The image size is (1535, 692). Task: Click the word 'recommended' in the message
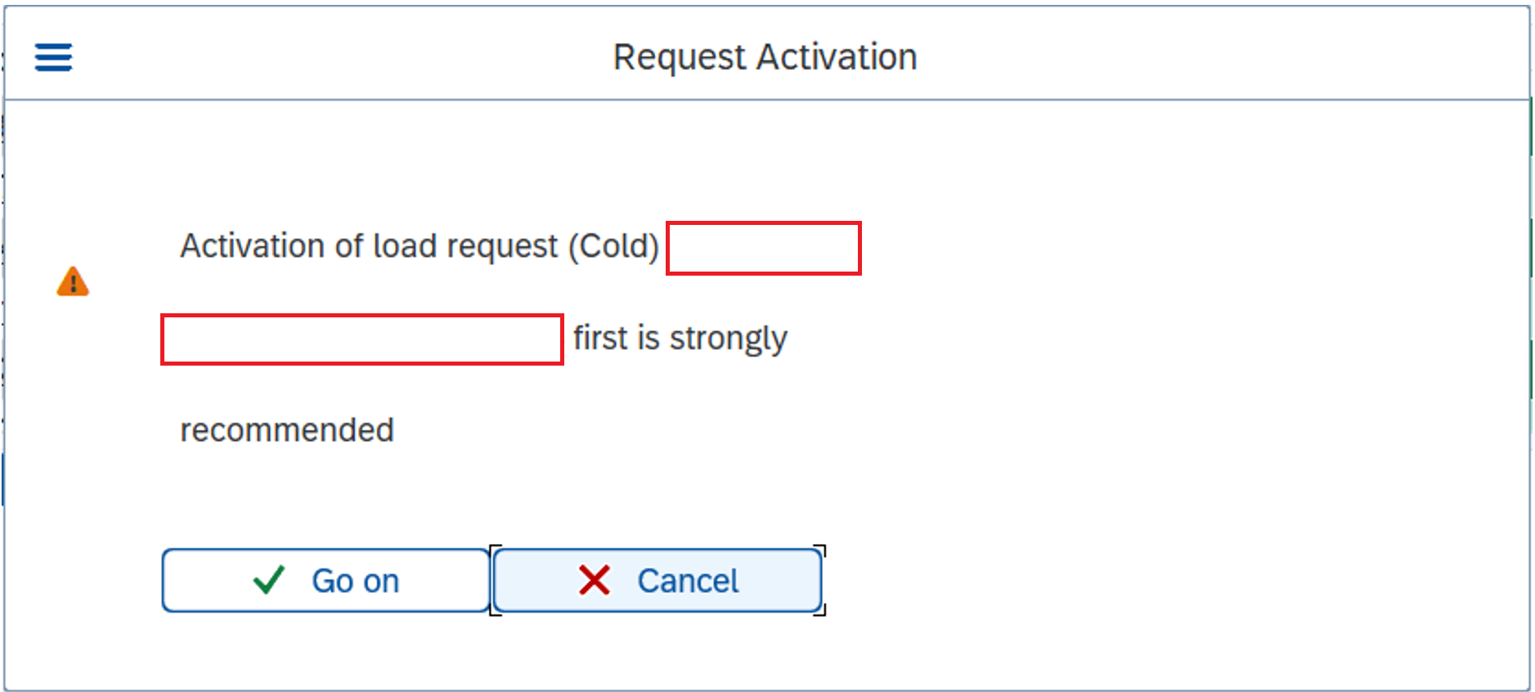coord(287,430)
